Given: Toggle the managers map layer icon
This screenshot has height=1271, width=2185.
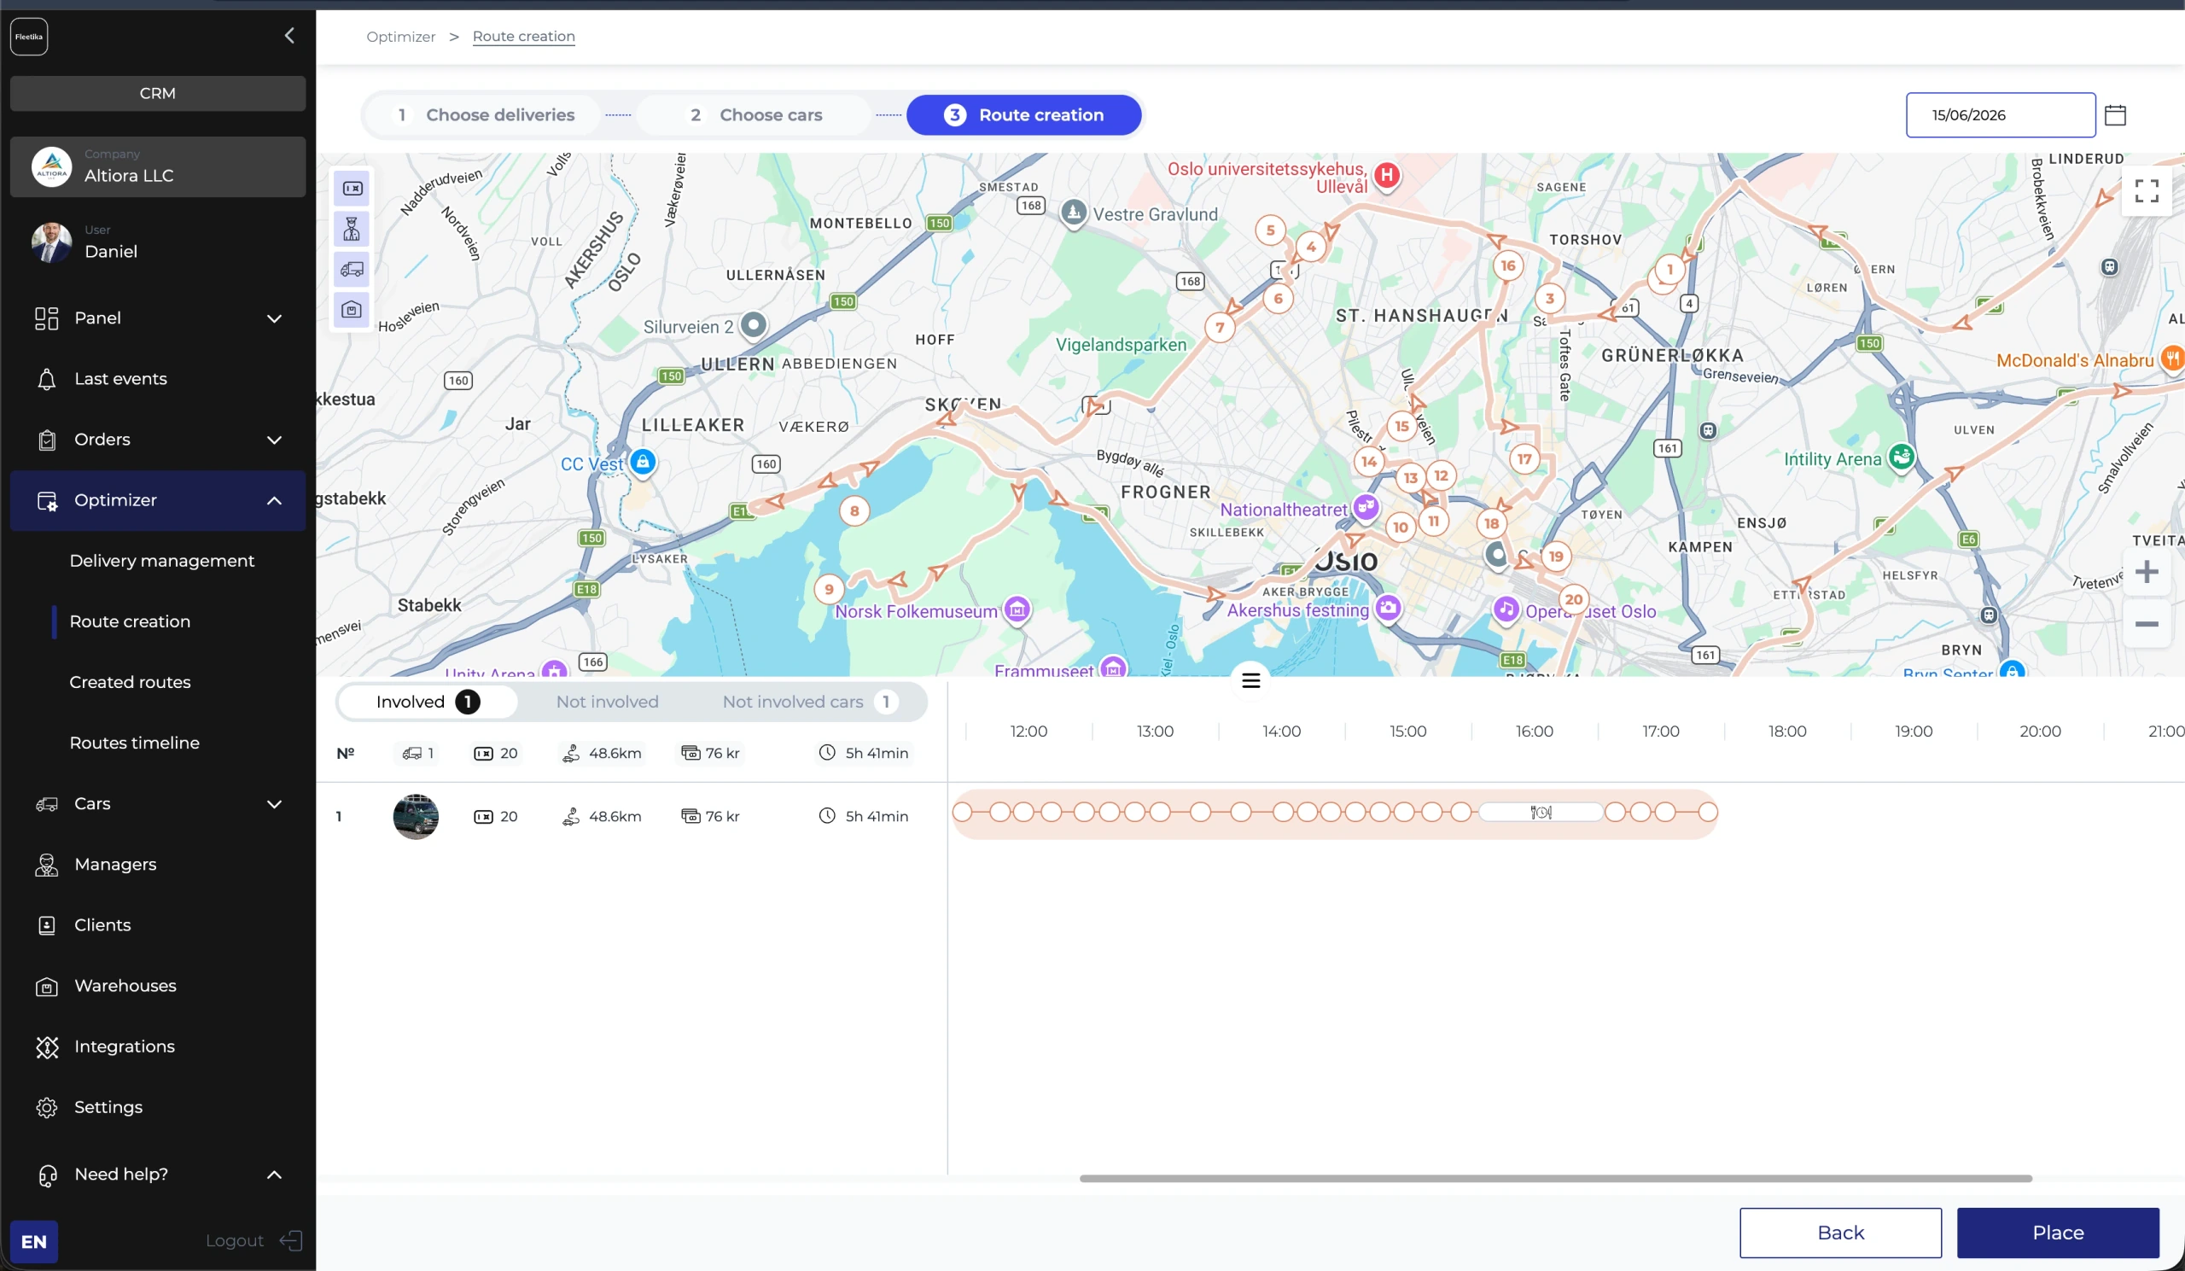Looking at the screenshot, I should [352, 229].
